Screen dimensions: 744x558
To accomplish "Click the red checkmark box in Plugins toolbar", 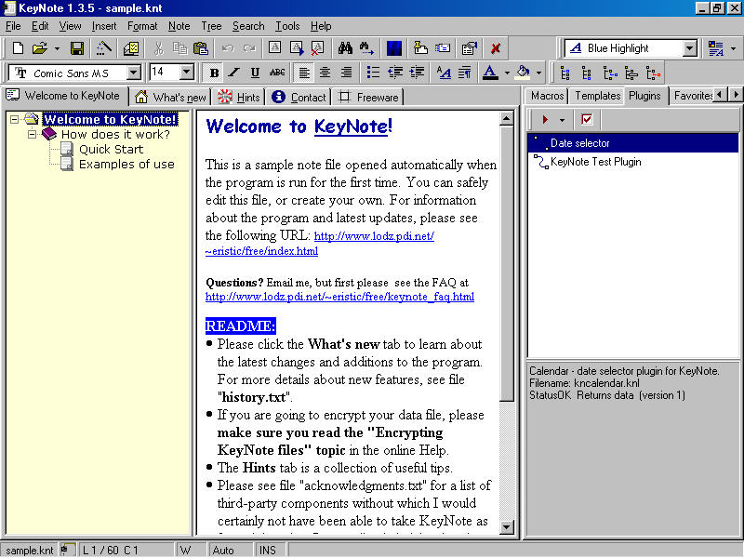I will [x=587, y=120].
